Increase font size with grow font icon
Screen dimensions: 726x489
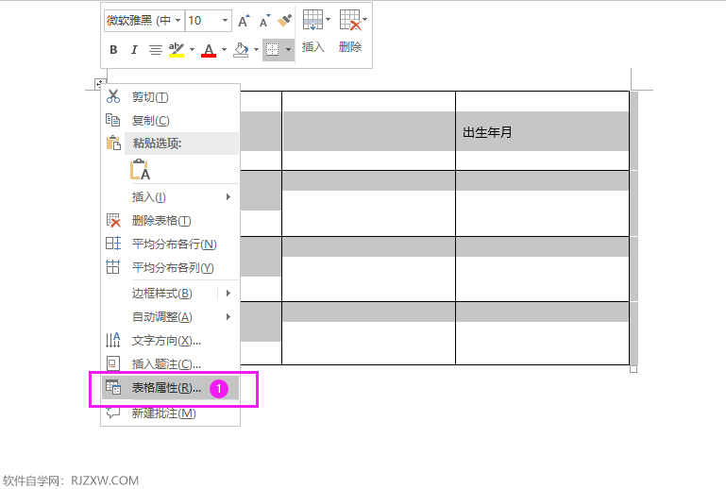click(244, 21)
